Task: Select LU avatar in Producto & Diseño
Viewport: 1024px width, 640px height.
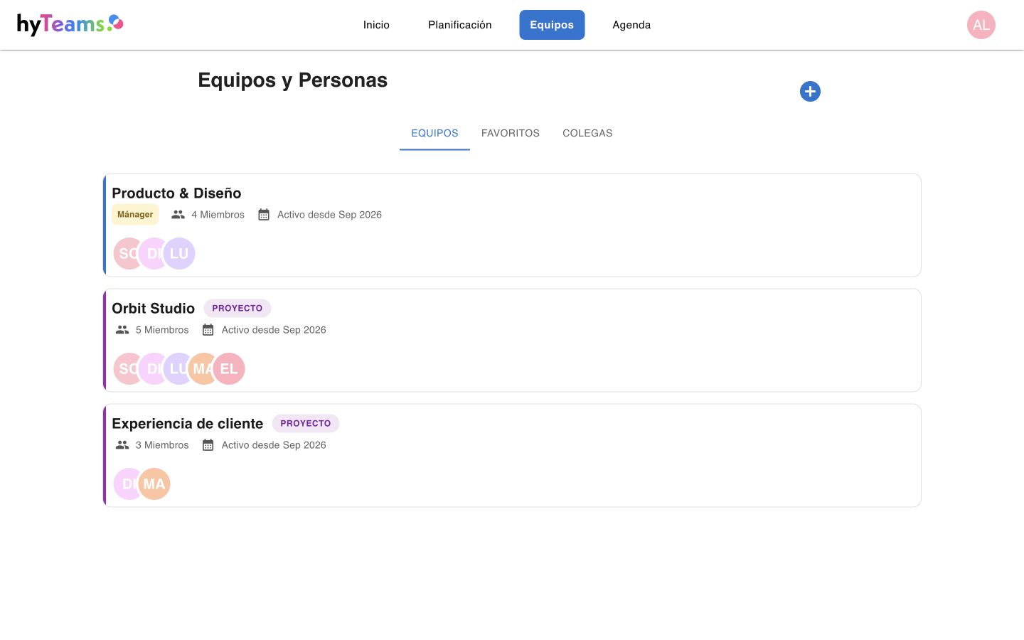Action: click(179, 253)
